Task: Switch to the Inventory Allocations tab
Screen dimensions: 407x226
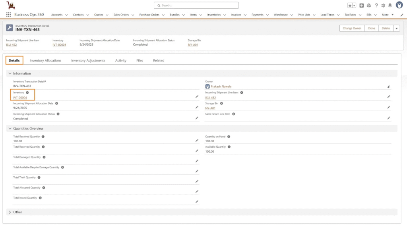Action: (x=45, y=60)
